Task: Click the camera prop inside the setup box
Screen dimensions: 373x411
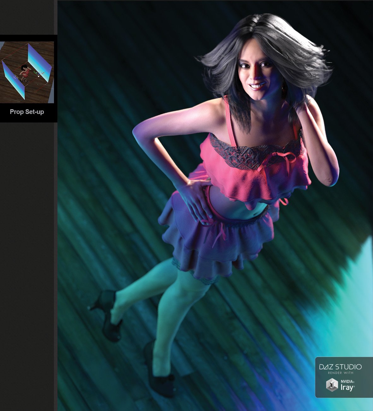Action: (15, 76)
